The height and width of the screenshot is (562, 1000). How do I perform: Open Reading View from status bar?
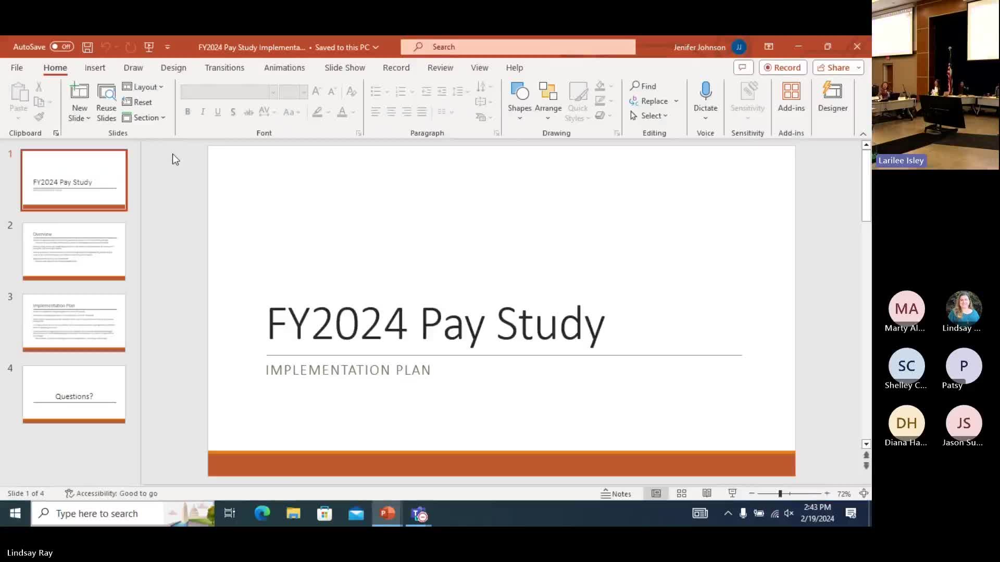tap(707, 493)
